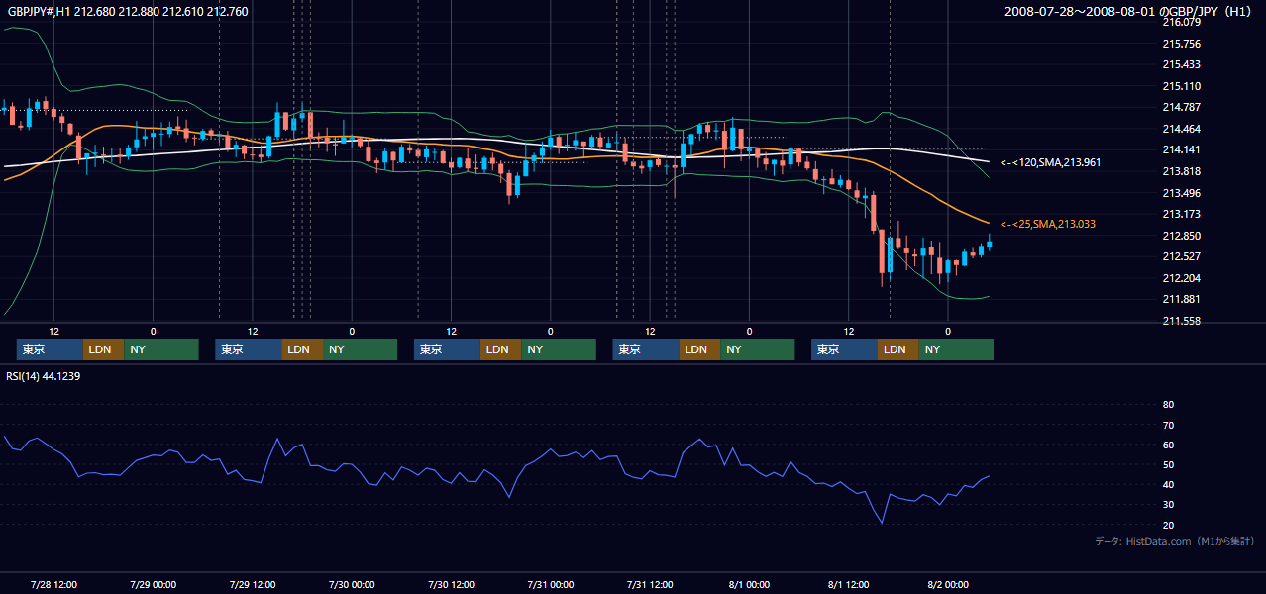Viewport: 1266px width, 594px height.
Task: Click the last blue candlestick on the chart
Action: 990,243
